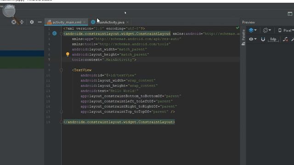Click the locate-in-project target icon

14,22
